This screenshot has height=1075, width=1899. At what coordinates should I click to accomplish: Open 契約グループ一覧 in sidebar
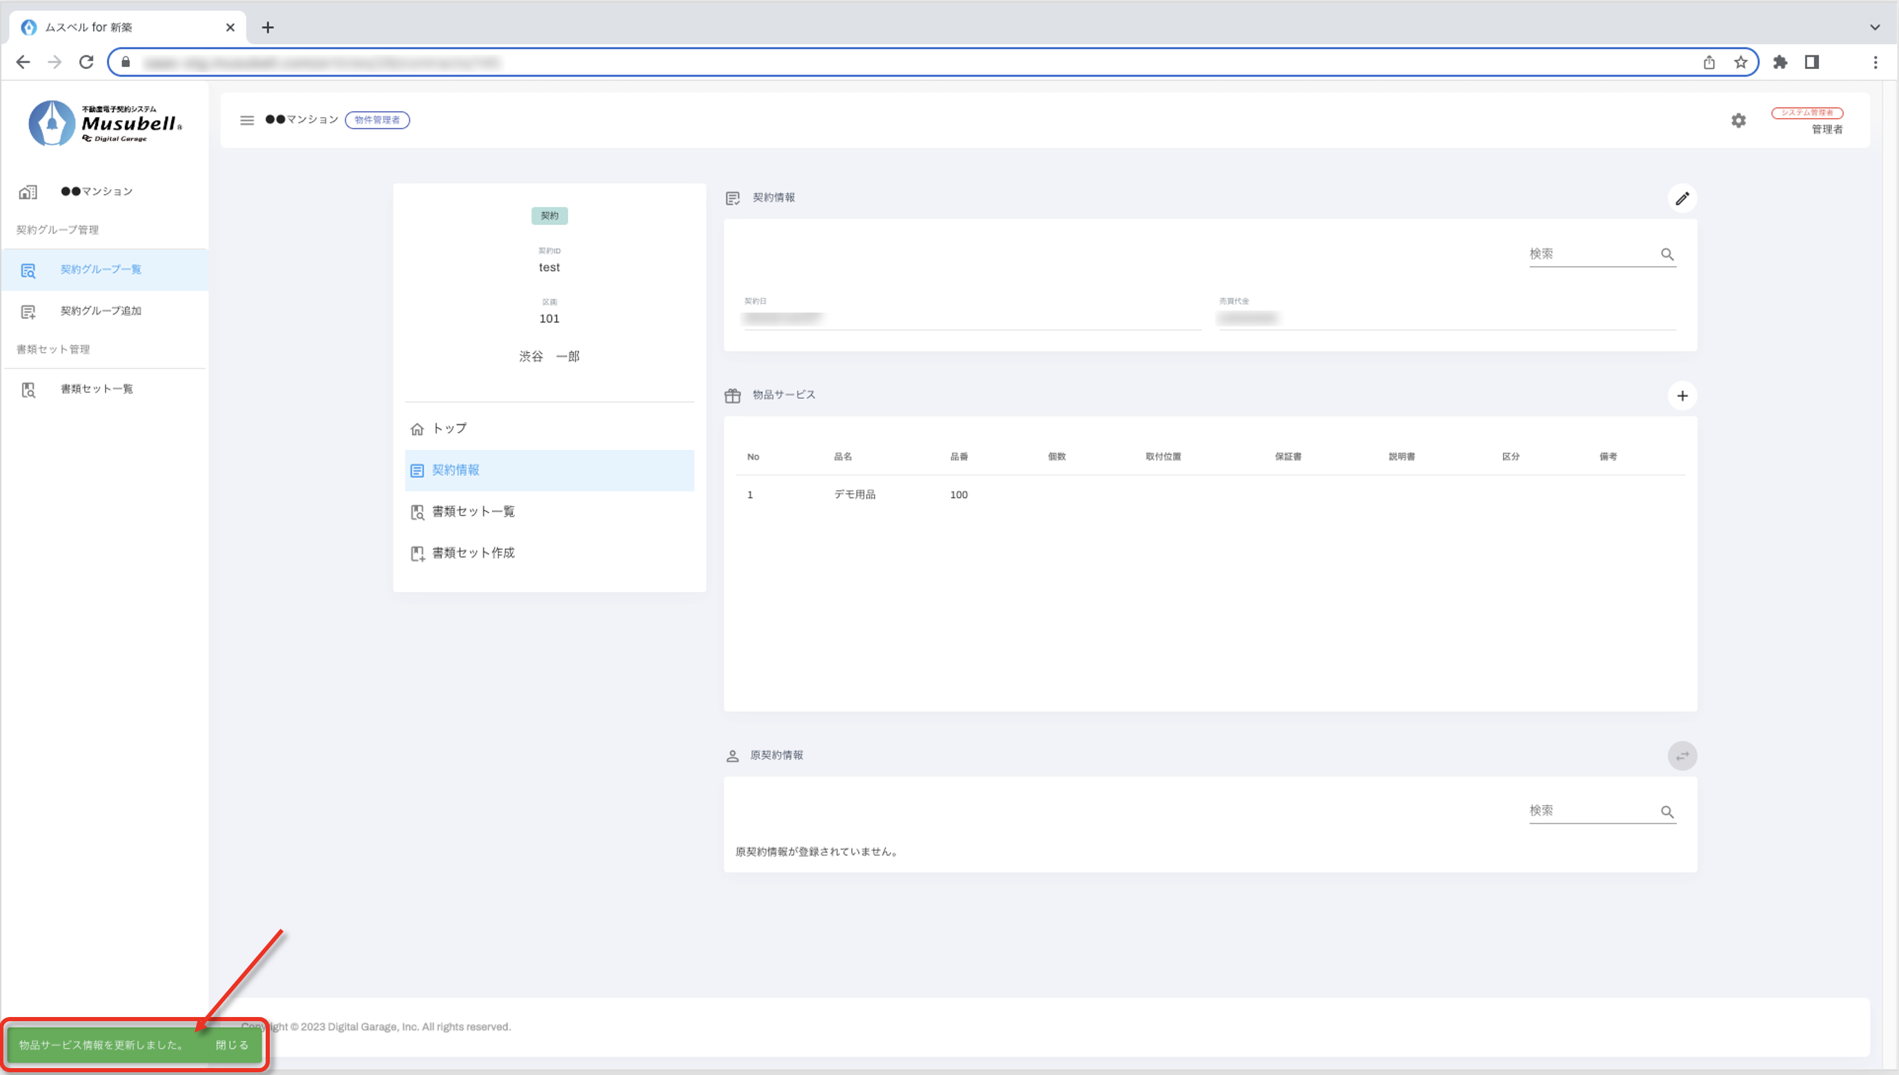(x=101, y=270)
